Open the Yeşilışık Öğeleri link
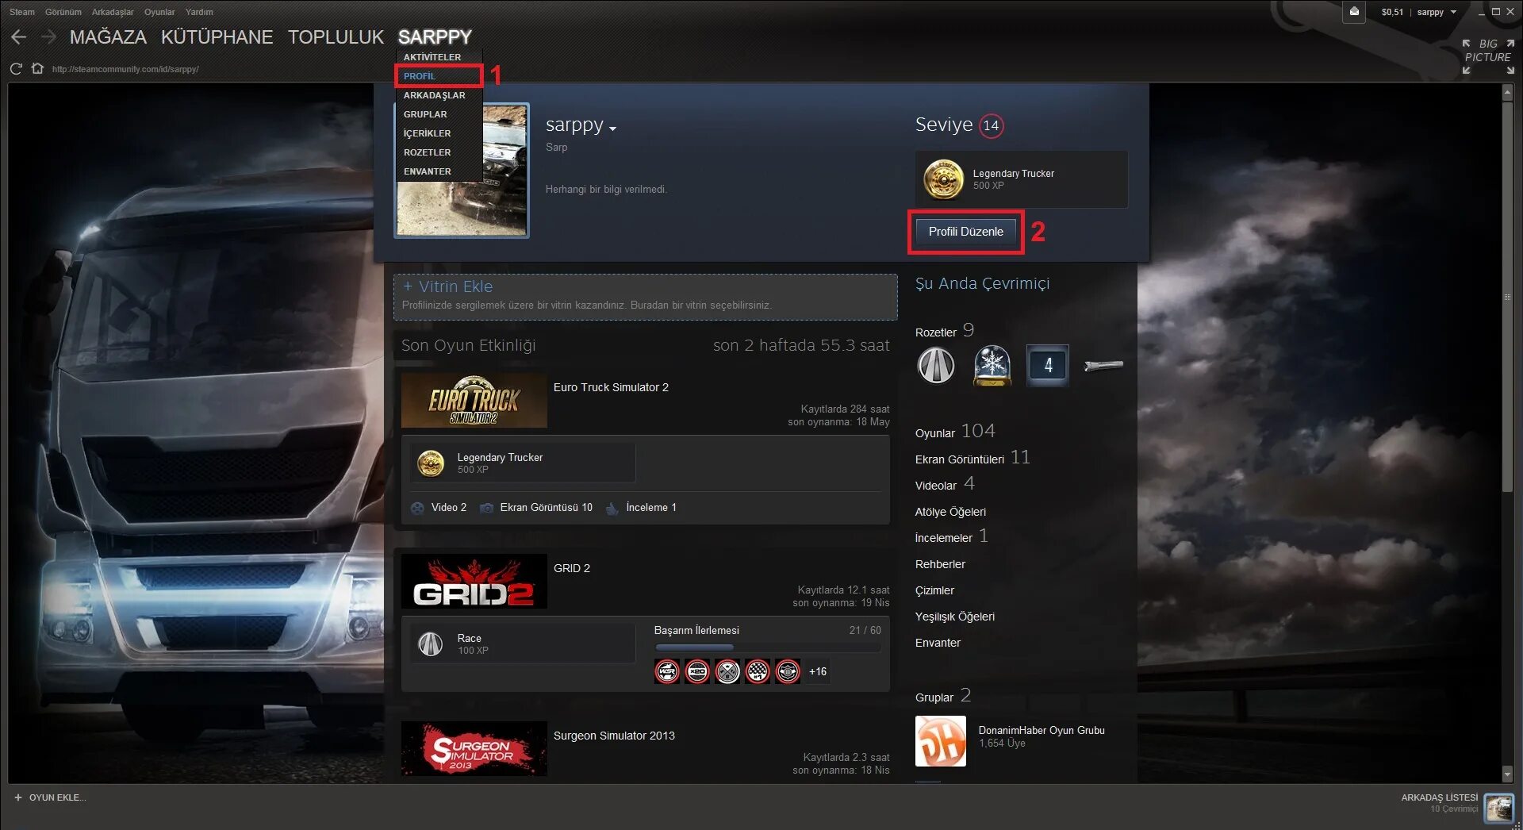The width and height of the screenshot is (1523, 830). [954, 617]
